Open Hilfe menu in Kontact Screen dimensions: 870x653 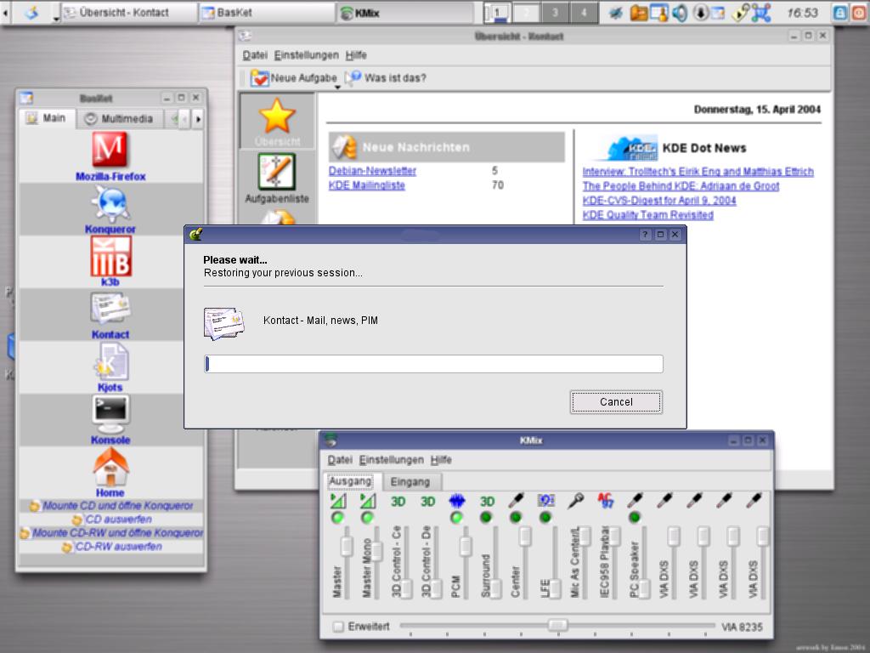point(356,55)
